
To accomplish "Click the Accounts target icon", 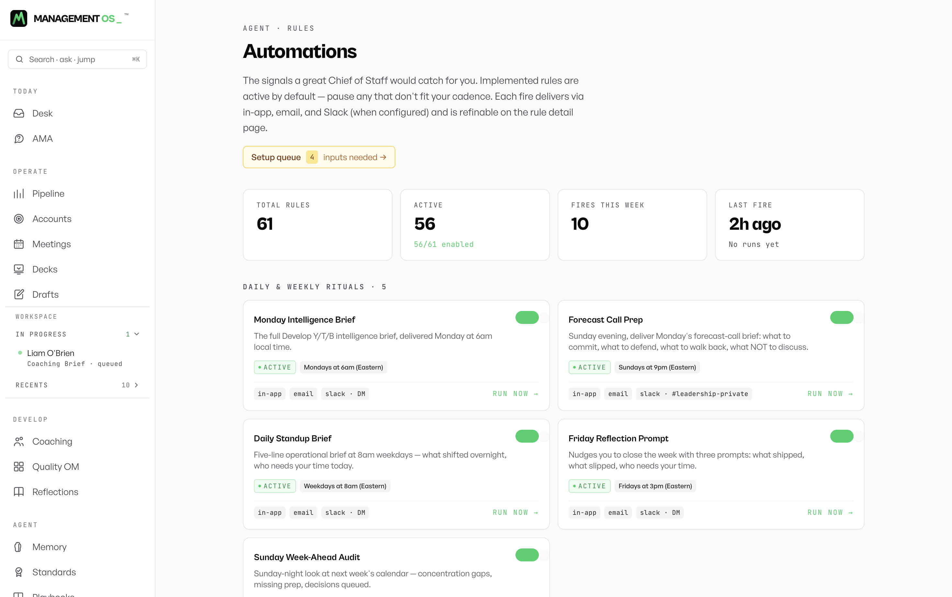I will click(x=18, y=219).
